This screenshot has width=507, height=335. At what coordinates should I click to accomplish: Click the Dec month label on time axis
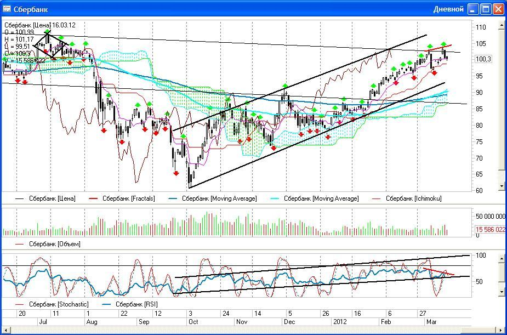(289, 322)
